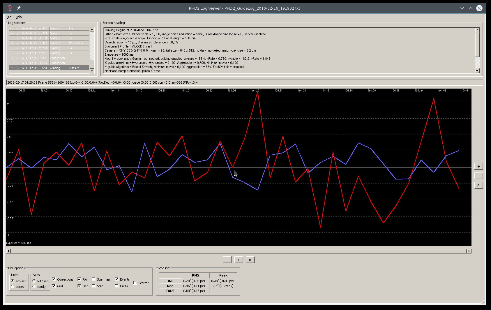
Task: Select log section 31 Guiding 4h47m38s
Action: tap(49, 43)
